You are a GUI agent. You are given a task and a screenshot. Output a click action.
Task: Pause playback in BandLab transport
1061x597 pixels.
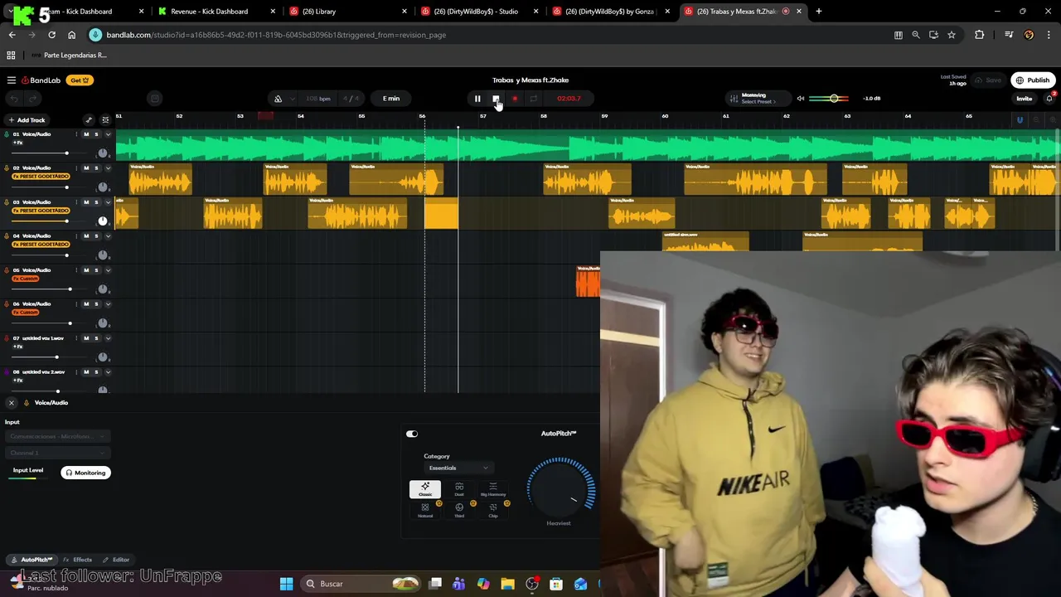point(477,99)
